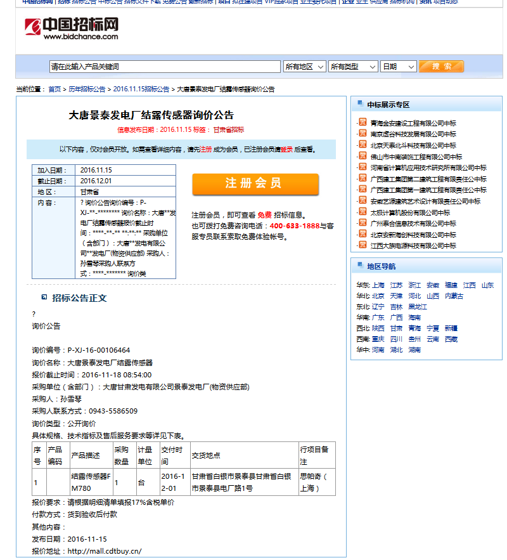Click the orange icon beside 江西大族电源科技有限公司中标
Screen dimensions: 507x560
[x=363, y=245]
